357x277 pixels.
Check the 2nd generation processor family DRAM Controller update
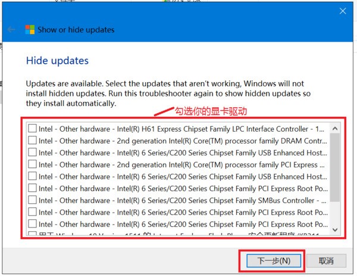pos(32,140)
